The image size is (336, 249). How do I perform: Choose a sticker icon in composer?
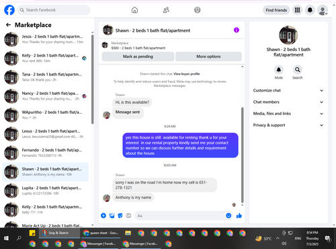pyautogui.click(x=120, y=215)
